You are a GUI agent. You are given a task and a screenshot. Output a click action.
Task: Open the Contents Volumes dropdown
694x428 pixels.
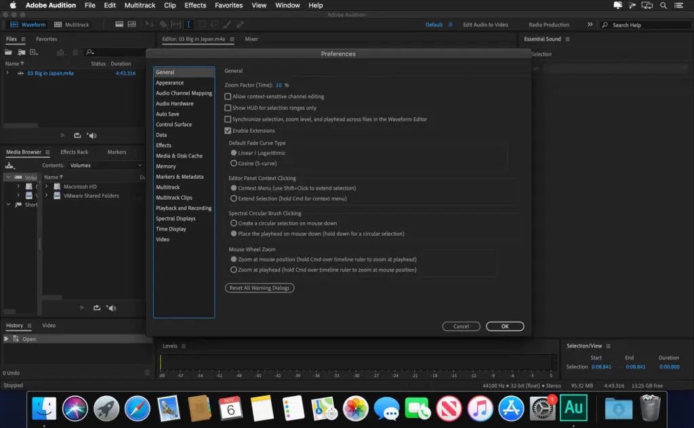(x=102, y=165)
